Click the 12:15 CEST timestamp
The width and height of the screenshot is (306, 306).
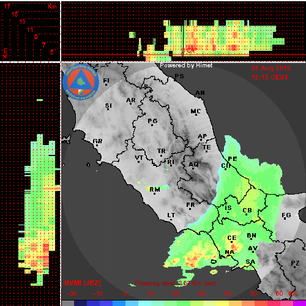pyautogui.click(x=270, y=77)
